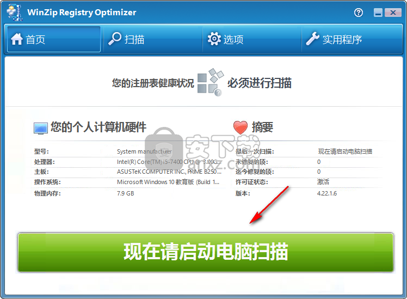Click the 主板: label
Image resolution: width=407 pixels, height=299 pixels.
click(41, 172)
